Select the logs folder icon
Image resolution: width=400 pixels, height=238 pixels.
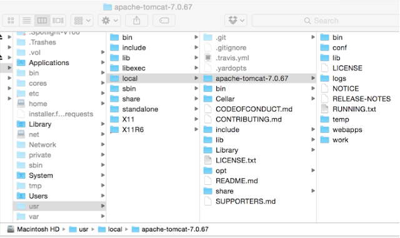(x=325, y=78)
